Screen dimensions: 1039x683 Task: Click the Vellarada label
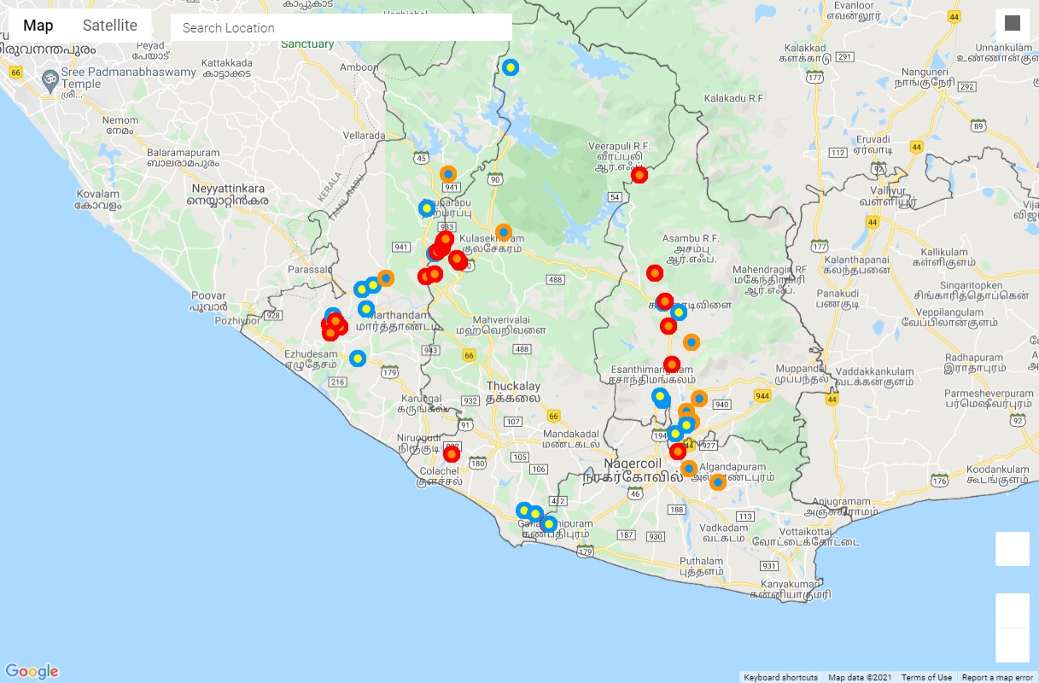point(364,135)
